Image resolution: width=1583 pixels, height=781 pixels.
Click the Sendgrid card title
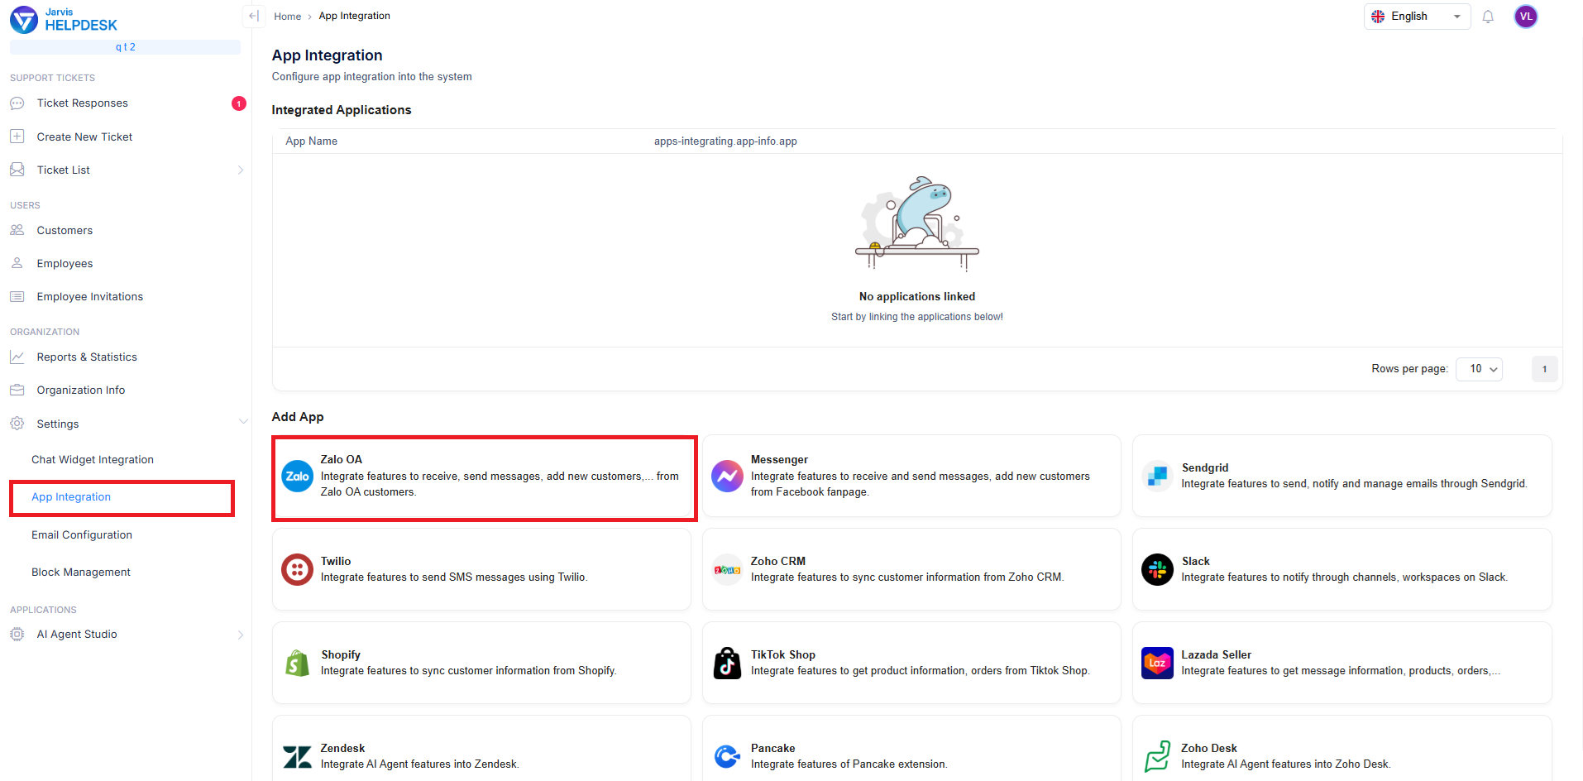click(x=1205, y=467)
